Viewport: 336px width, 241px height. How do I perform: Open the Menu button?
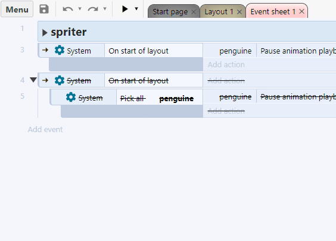(17, 10)
